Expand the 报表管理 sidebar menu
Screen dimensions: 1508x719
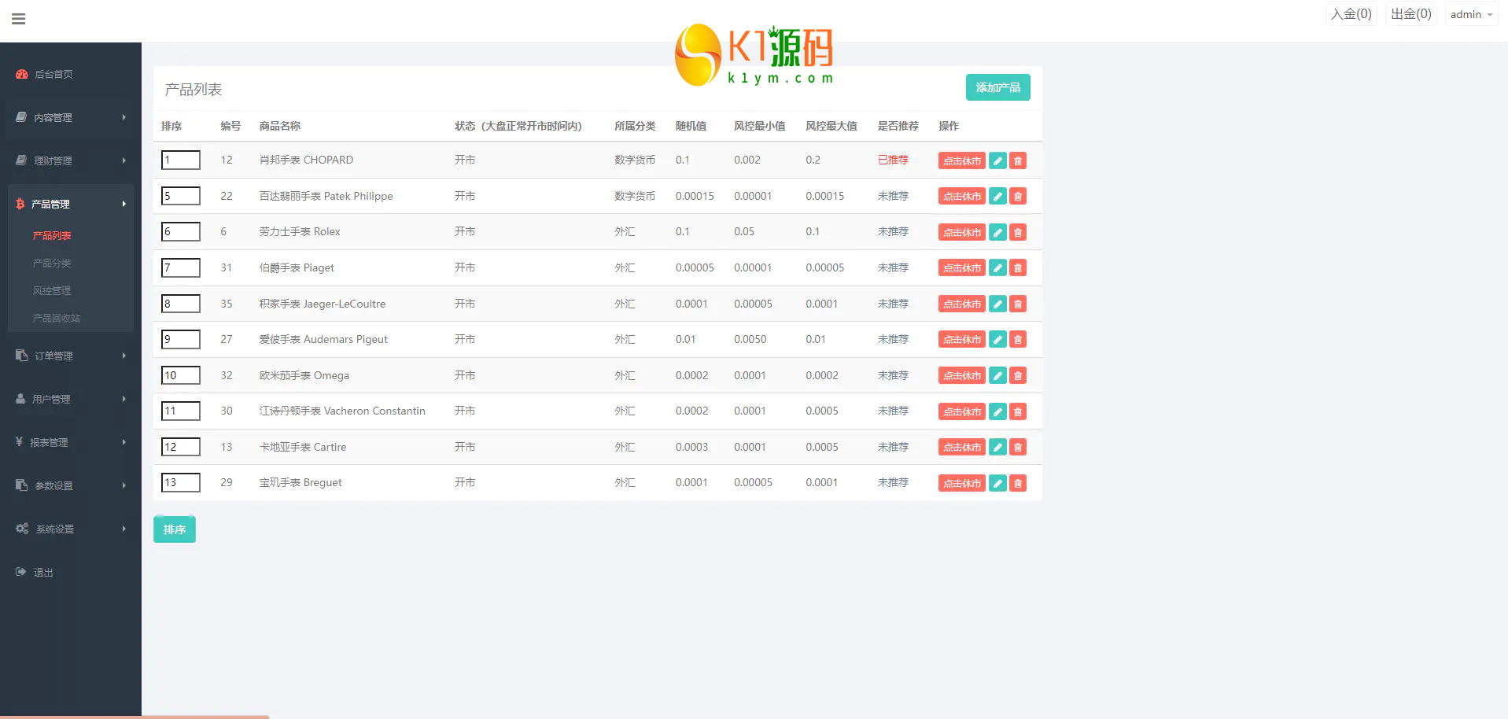71,442
